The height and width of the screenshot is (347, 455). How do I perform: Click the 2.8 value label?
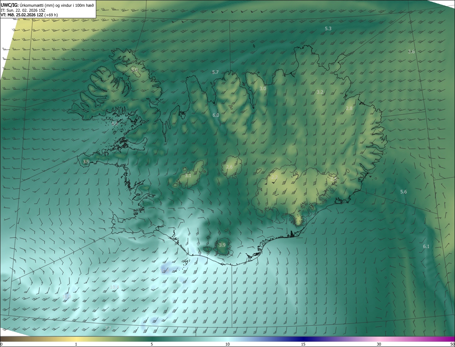pyautogui.click(x=349, y=108)
